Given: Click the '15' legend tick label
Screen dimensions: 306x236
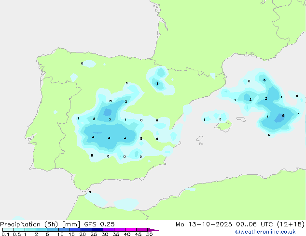Looking at the screenshot, I should [x=71, y=234].
